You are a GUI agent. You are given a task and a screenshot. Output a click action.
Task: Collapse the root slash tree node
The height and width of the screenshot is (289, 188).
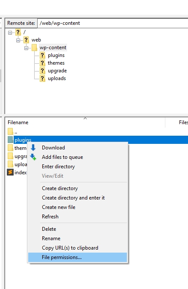(10, 33)
